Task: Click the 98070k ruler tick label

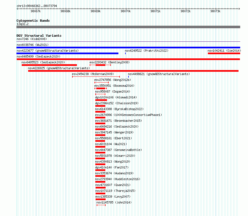Action: [126, 11]
